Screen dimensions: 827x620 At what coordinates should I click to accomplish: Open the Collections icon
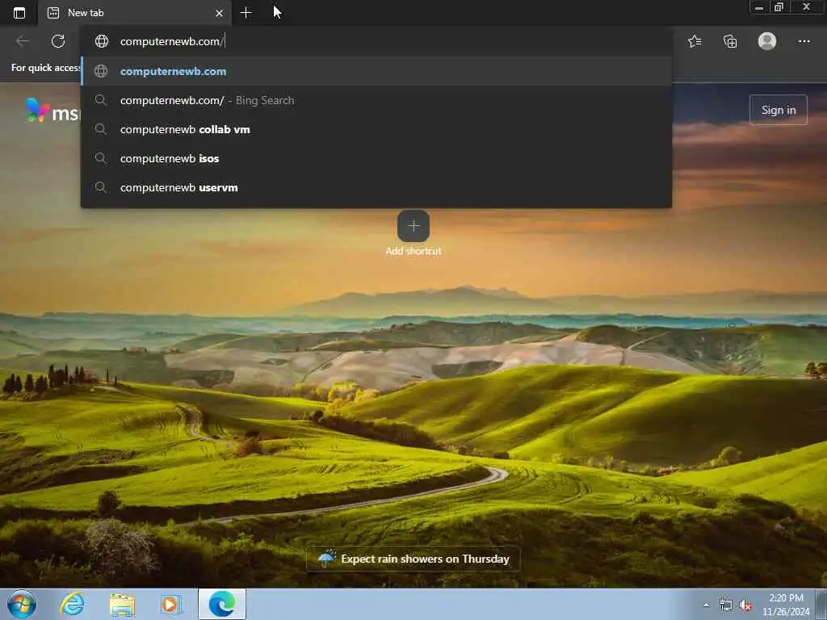tap(730, 41)
